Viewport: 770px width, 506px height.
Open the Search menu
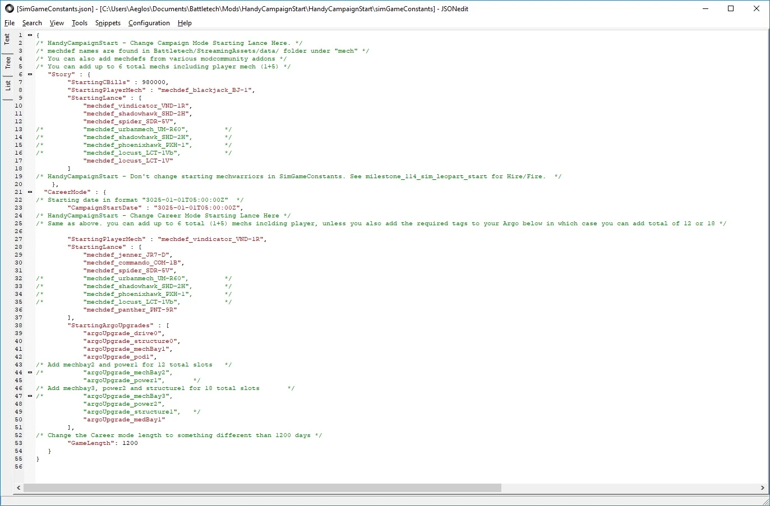(x=32, y=23)
